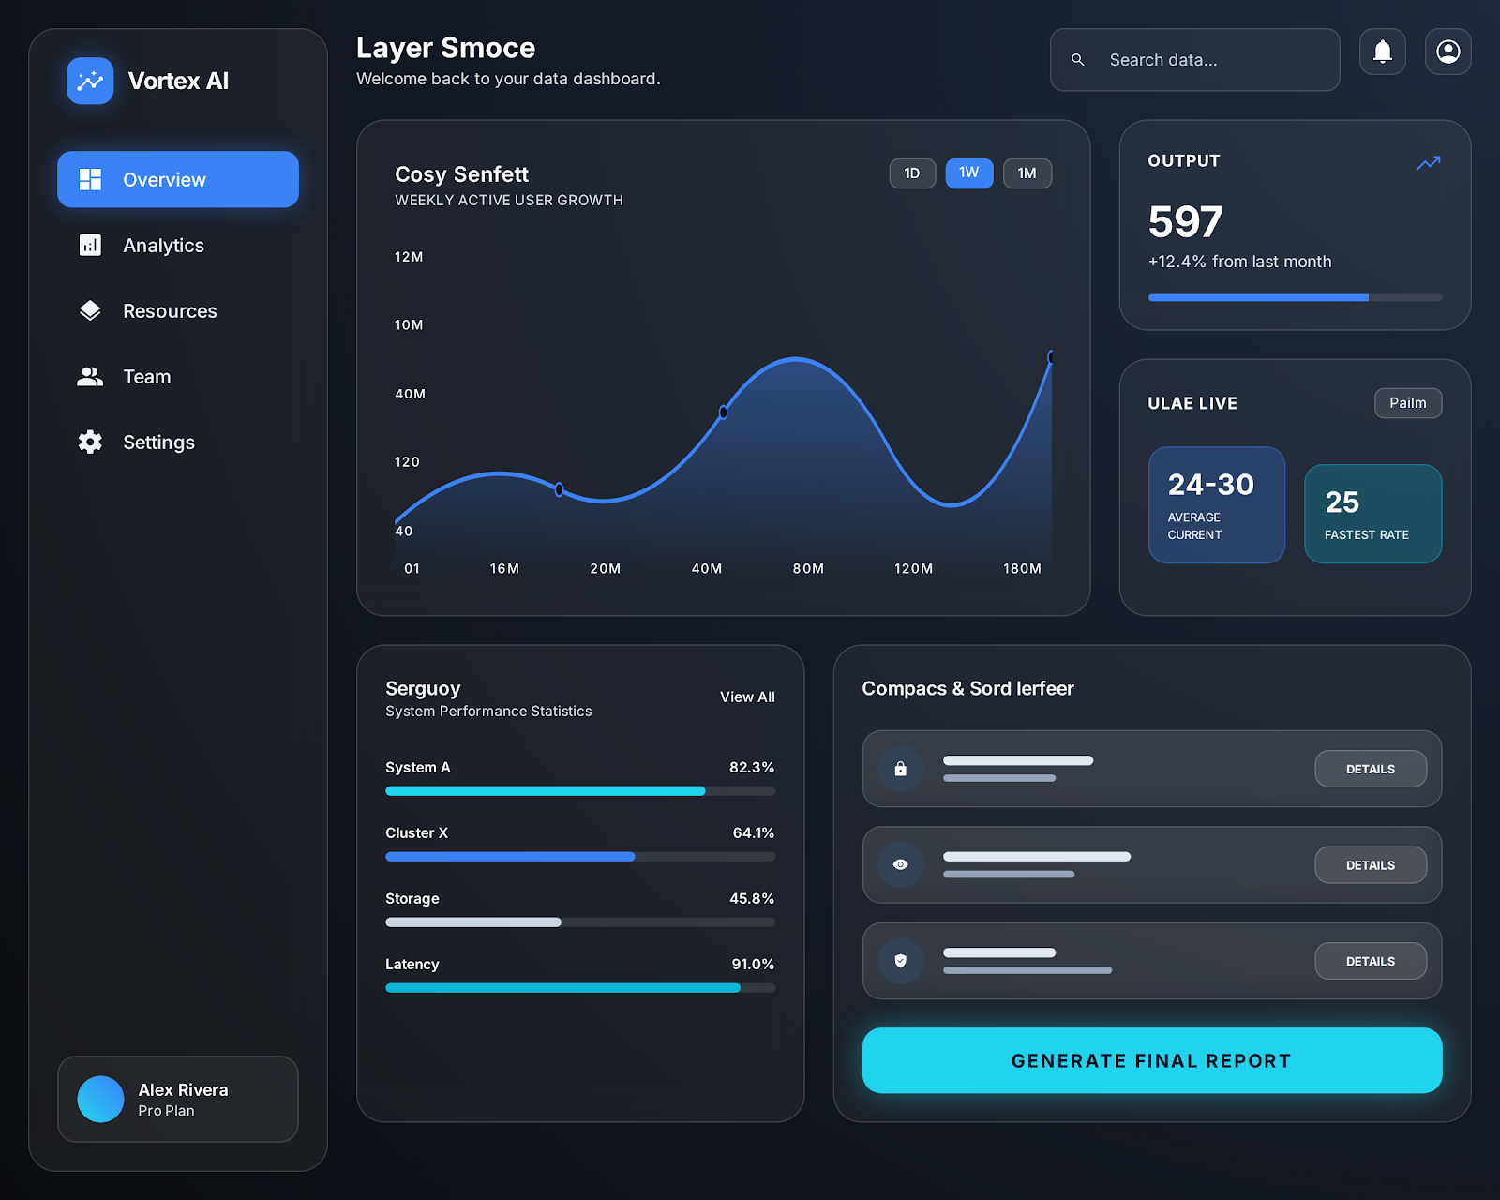1500x1200 pixels.
Task: Click the lock icon in Compacs list
Action: coord(900,769)
